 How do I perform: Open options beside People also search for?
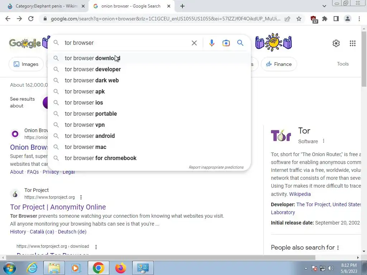click(x=338, y=248)
